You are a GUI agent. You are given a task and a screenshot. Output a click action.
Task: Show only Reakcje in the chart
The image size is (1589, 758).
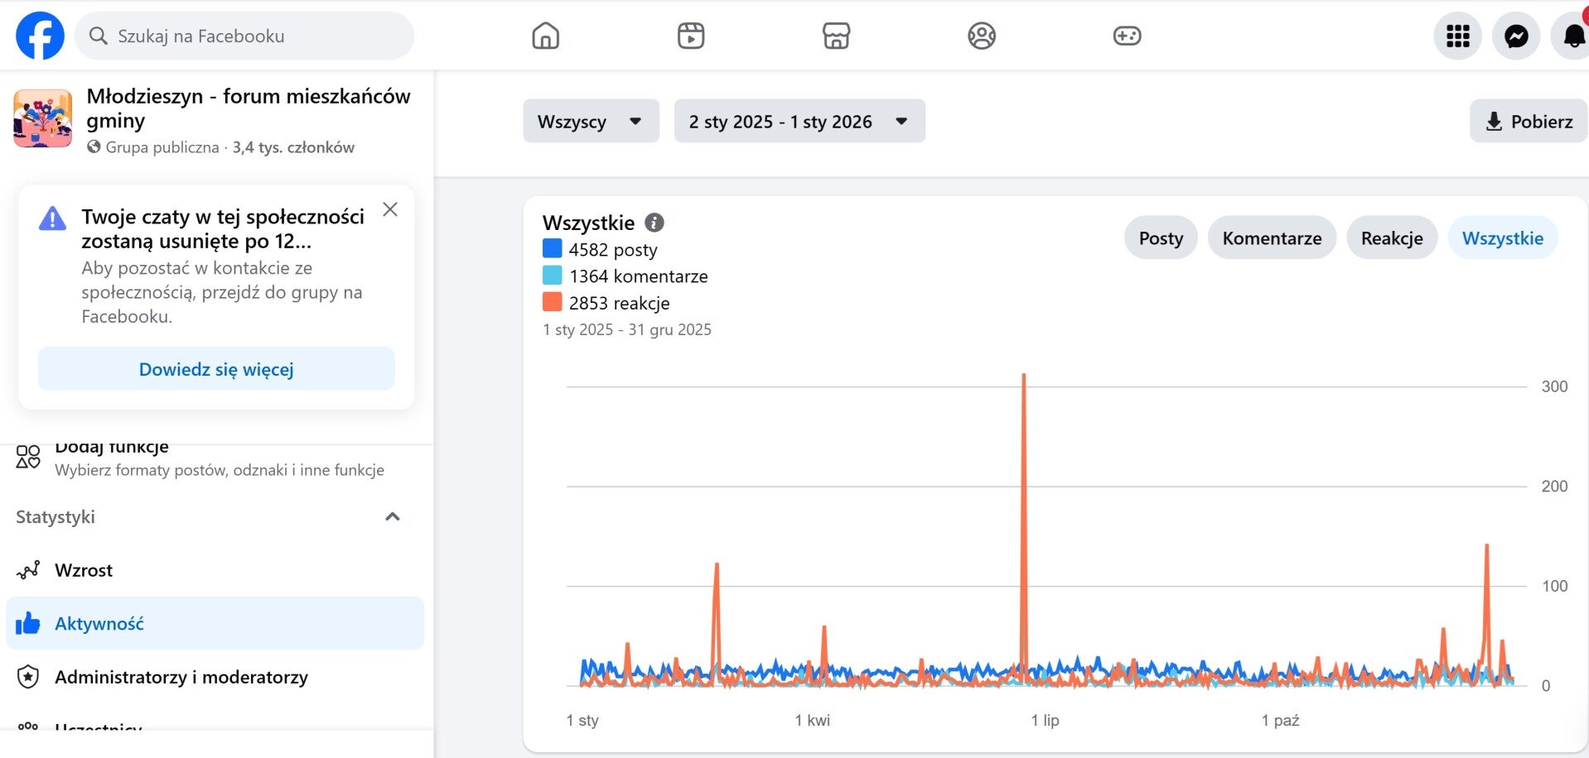coord(1391,238)
